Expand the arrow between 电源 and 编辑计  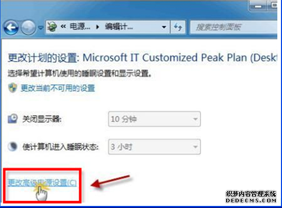[x=98, y=27]
